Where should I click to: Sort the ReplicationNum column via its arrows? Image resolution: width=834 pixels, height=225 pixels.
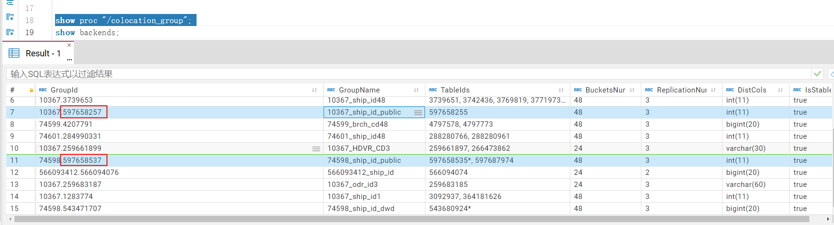coord(713,90)
